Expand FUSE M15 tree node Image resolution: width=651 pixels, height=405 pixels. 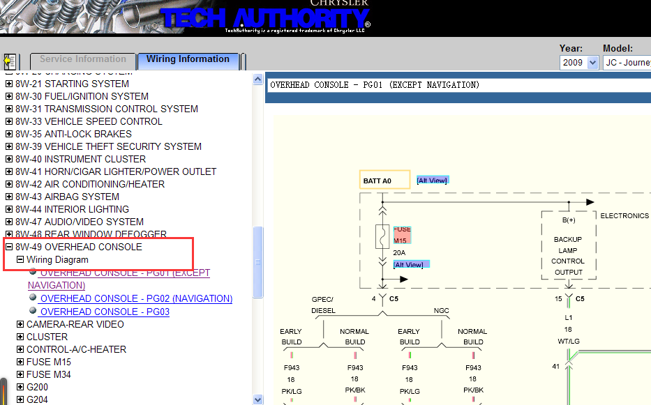point(20,362)
